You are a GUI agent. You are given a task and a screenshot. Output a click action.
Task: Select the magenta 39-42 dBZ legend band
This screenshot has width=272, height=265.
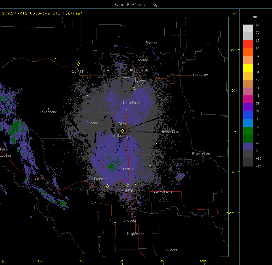click(x=248, y=99)
